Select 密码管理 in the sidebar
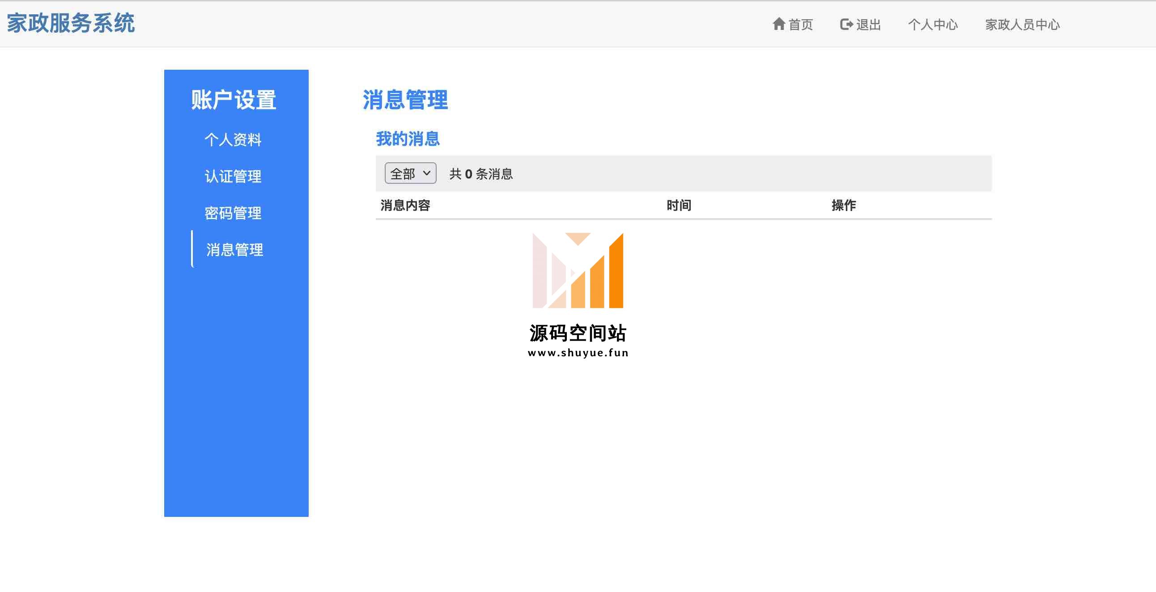The width and height of the screenshot is (1156, 592). (x=233, y=213)
